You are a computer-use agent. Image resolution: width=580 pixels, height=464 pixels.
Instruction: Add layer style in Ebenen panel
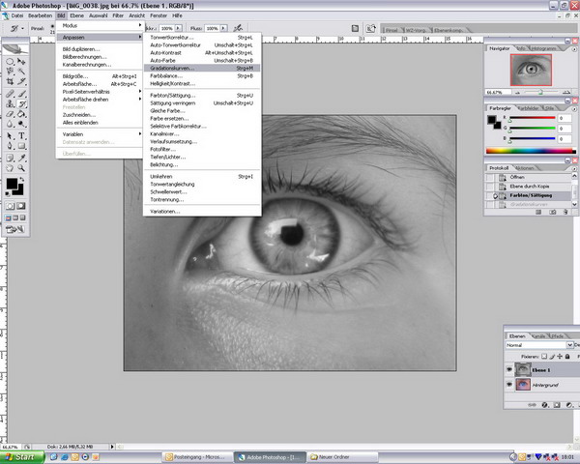pos(544,405)
